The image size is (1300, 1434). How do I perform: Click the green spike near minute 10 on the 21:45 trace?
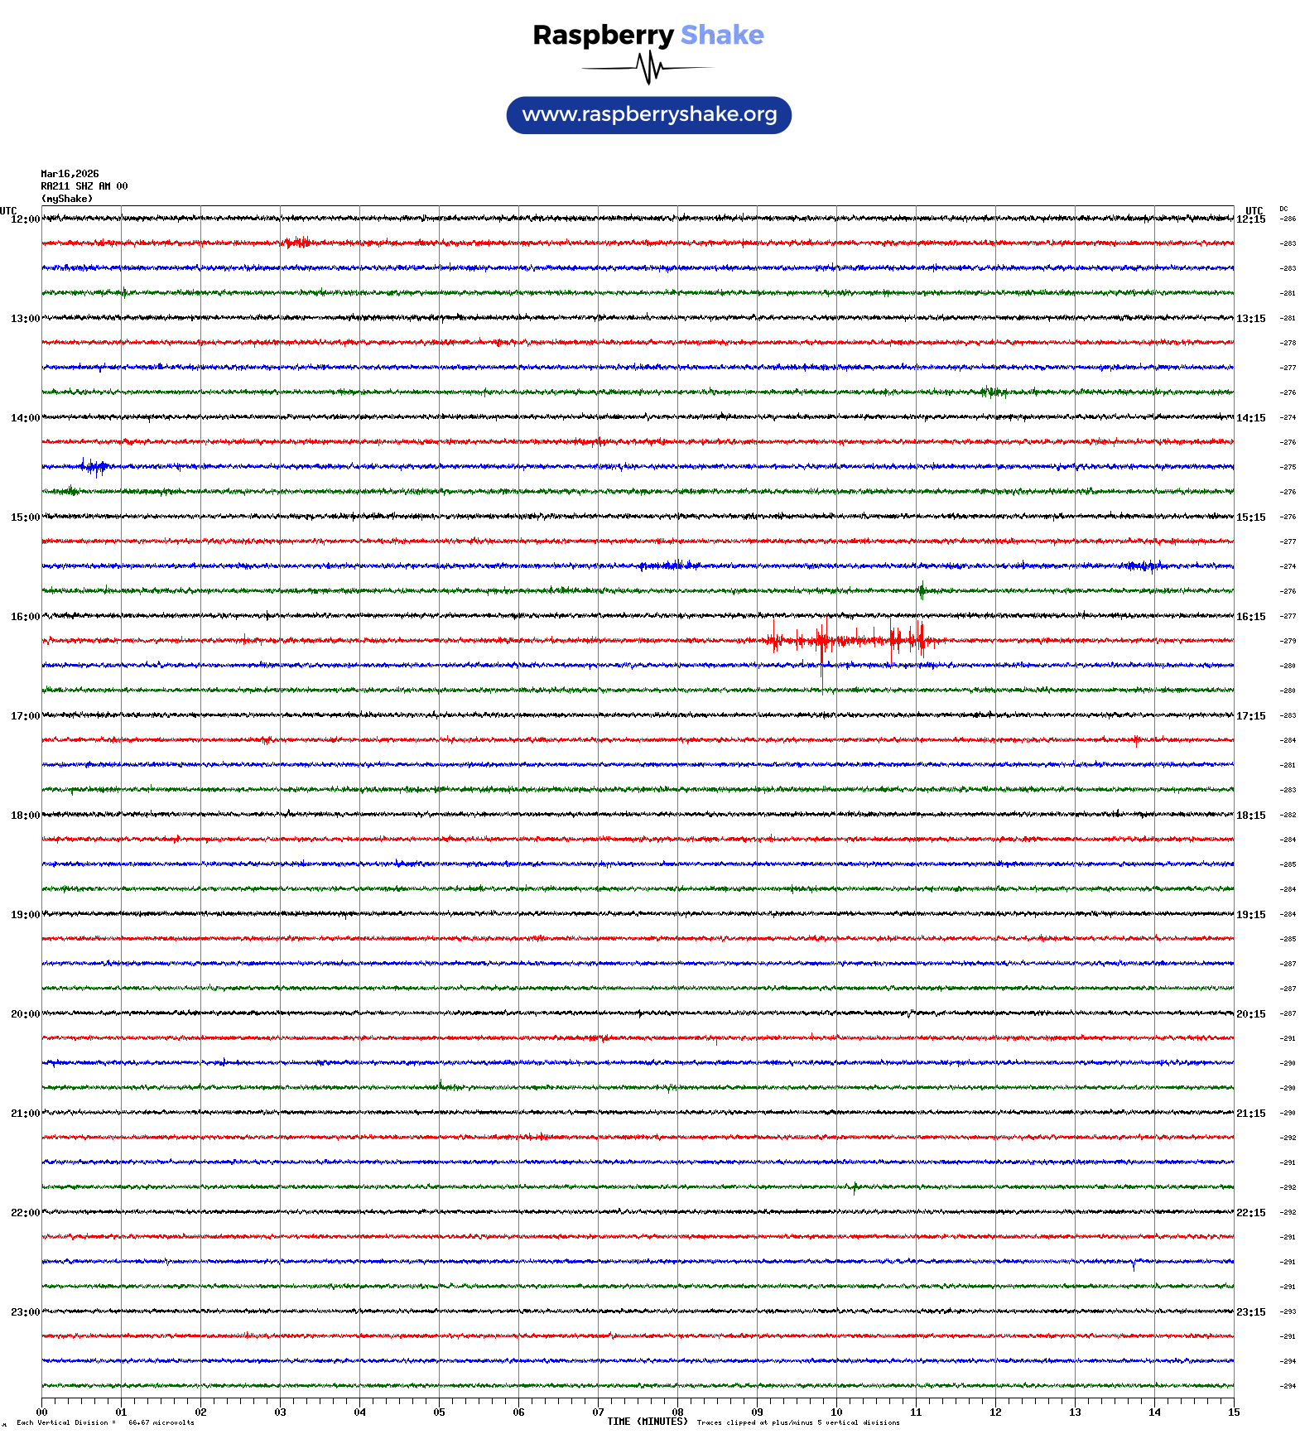[855, 1188]
